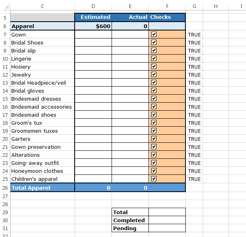Select column D header
Image resolution: width=246 pixels, height=237 pixels.
pyautogui.click(x=93, y=6)
